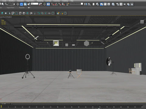This screenshot has width=146, height=109.
Task: Switch to the Object Paint ribbon tab
Action: [x=10, y=8]
